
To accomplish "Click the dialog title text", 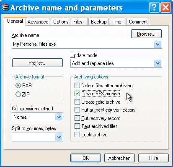I will (67, 8).
